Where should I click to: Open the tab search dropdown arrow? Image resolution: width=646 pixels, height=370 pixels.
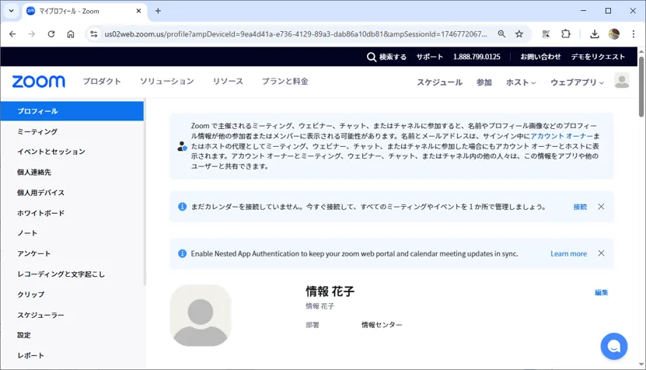(11, 11)
